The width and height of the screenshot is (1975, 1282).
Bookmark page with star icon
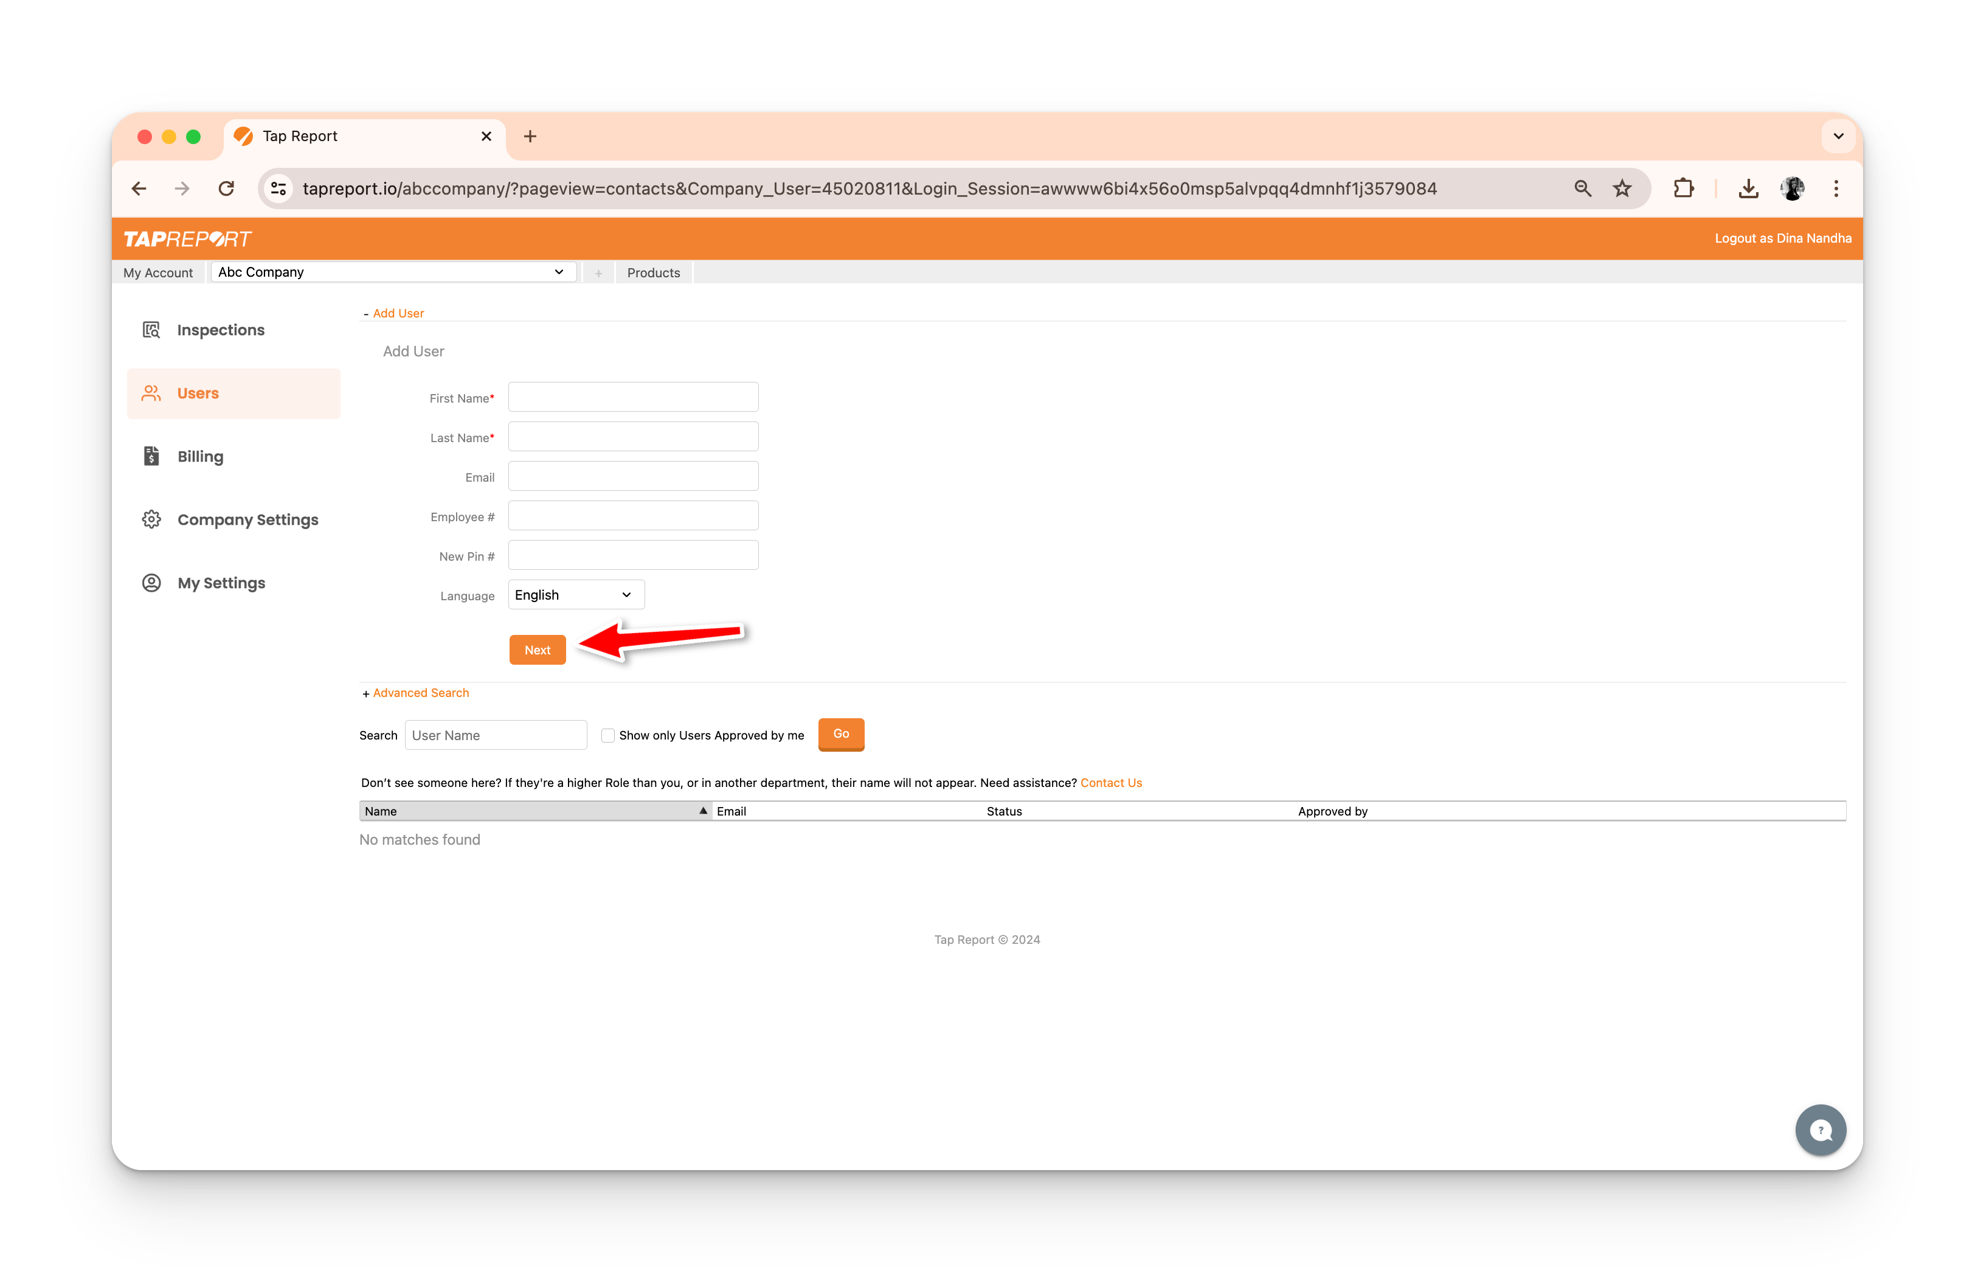(1622, 189)
